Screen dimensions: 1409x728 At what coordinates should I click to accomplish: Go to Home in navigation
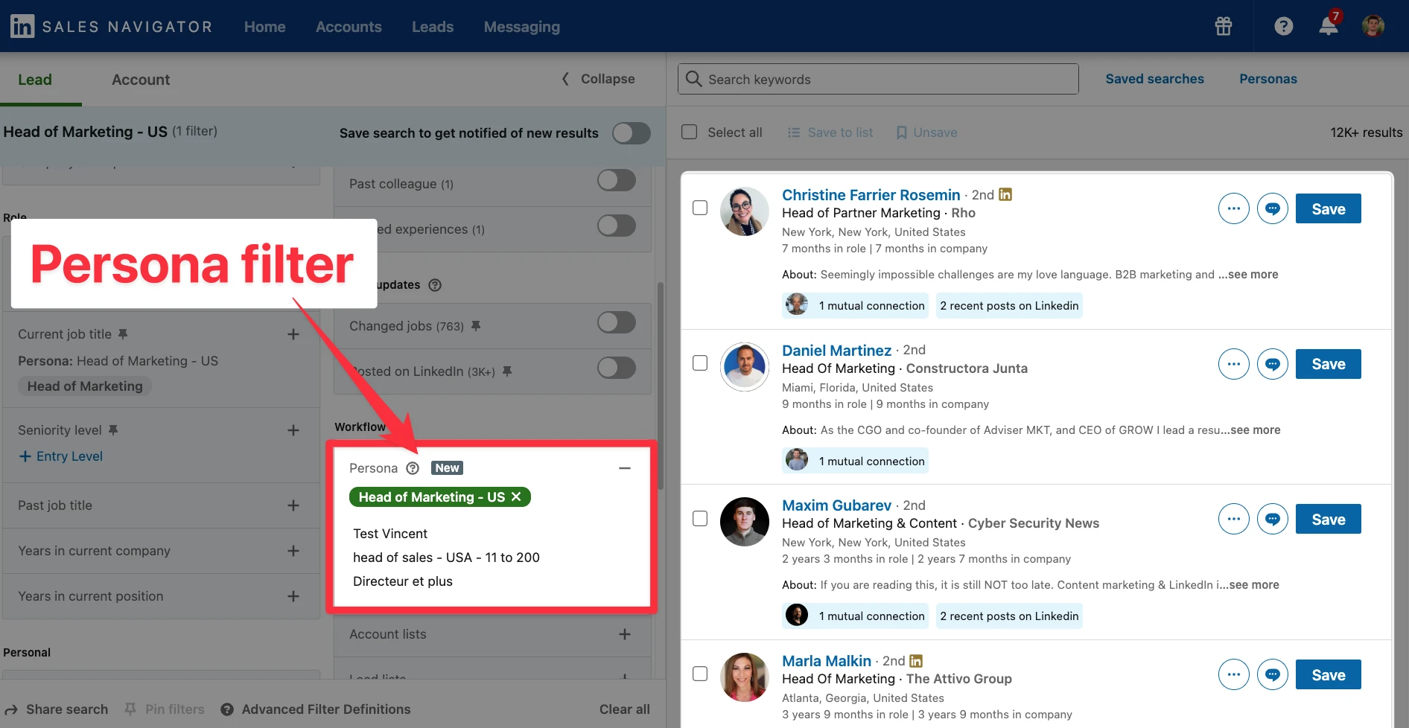point(265,27)
